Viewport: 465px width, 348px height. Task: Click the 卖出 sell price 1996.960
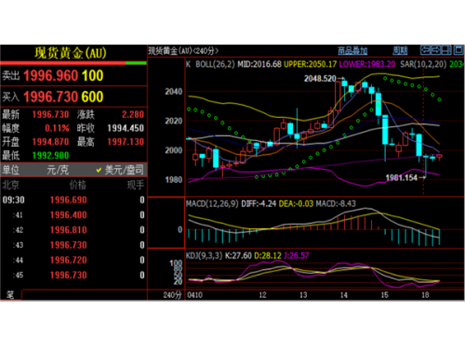pyautogui.click(x=50, y=75)
